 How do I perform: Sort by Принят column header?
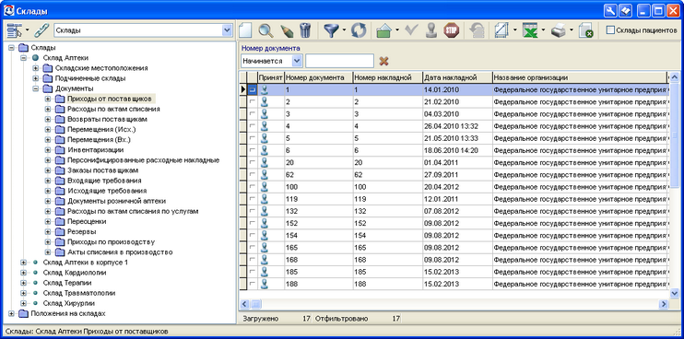pyautogui.click(x=270, y=77)
